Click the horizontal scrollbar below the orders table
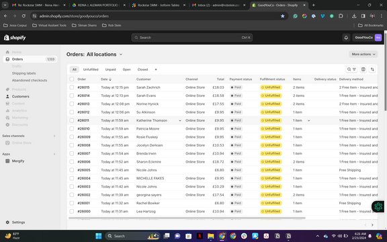This screenshot has height=242, width=387. click(187, 218)
